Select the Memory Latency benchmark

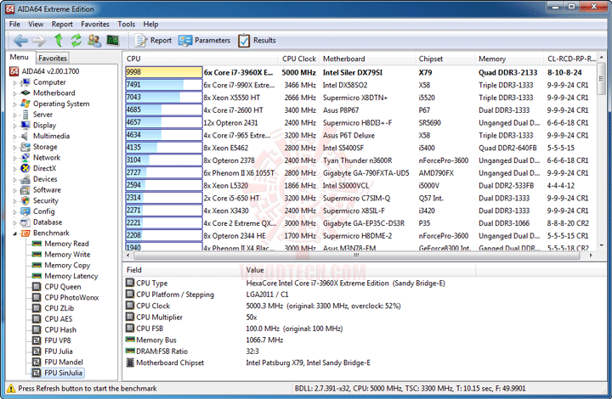65,276
